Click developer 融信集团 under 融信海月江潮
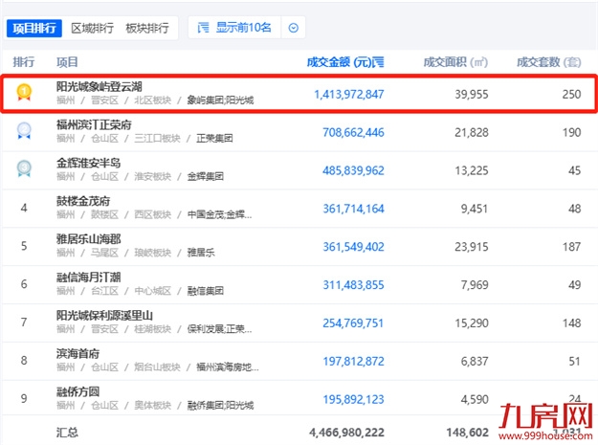Viewport: 598px width, 445px height. point(205,291)
